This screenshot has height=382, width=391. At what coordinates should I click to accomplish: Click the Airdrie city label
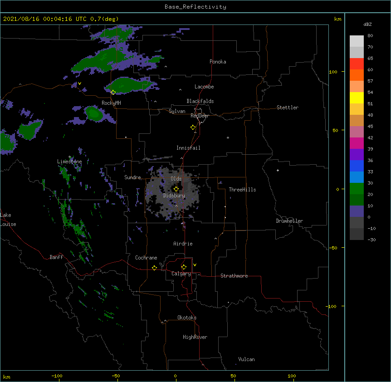click(x=183, y=244)
